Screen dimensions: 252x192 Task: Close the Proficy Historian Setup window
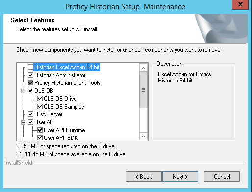(x=240, y=4)
